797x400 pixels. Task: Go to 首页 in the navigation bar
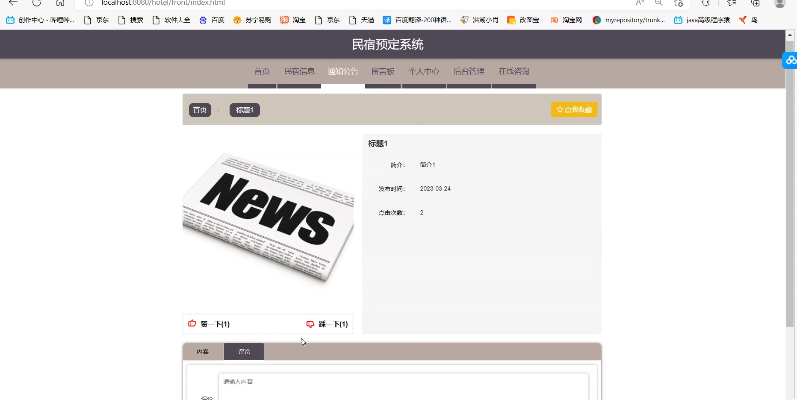[x=262, y=71]
